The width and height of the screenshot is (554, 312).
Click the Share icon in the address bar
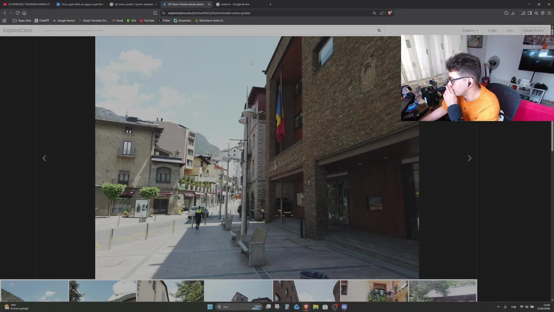[382, 13]
